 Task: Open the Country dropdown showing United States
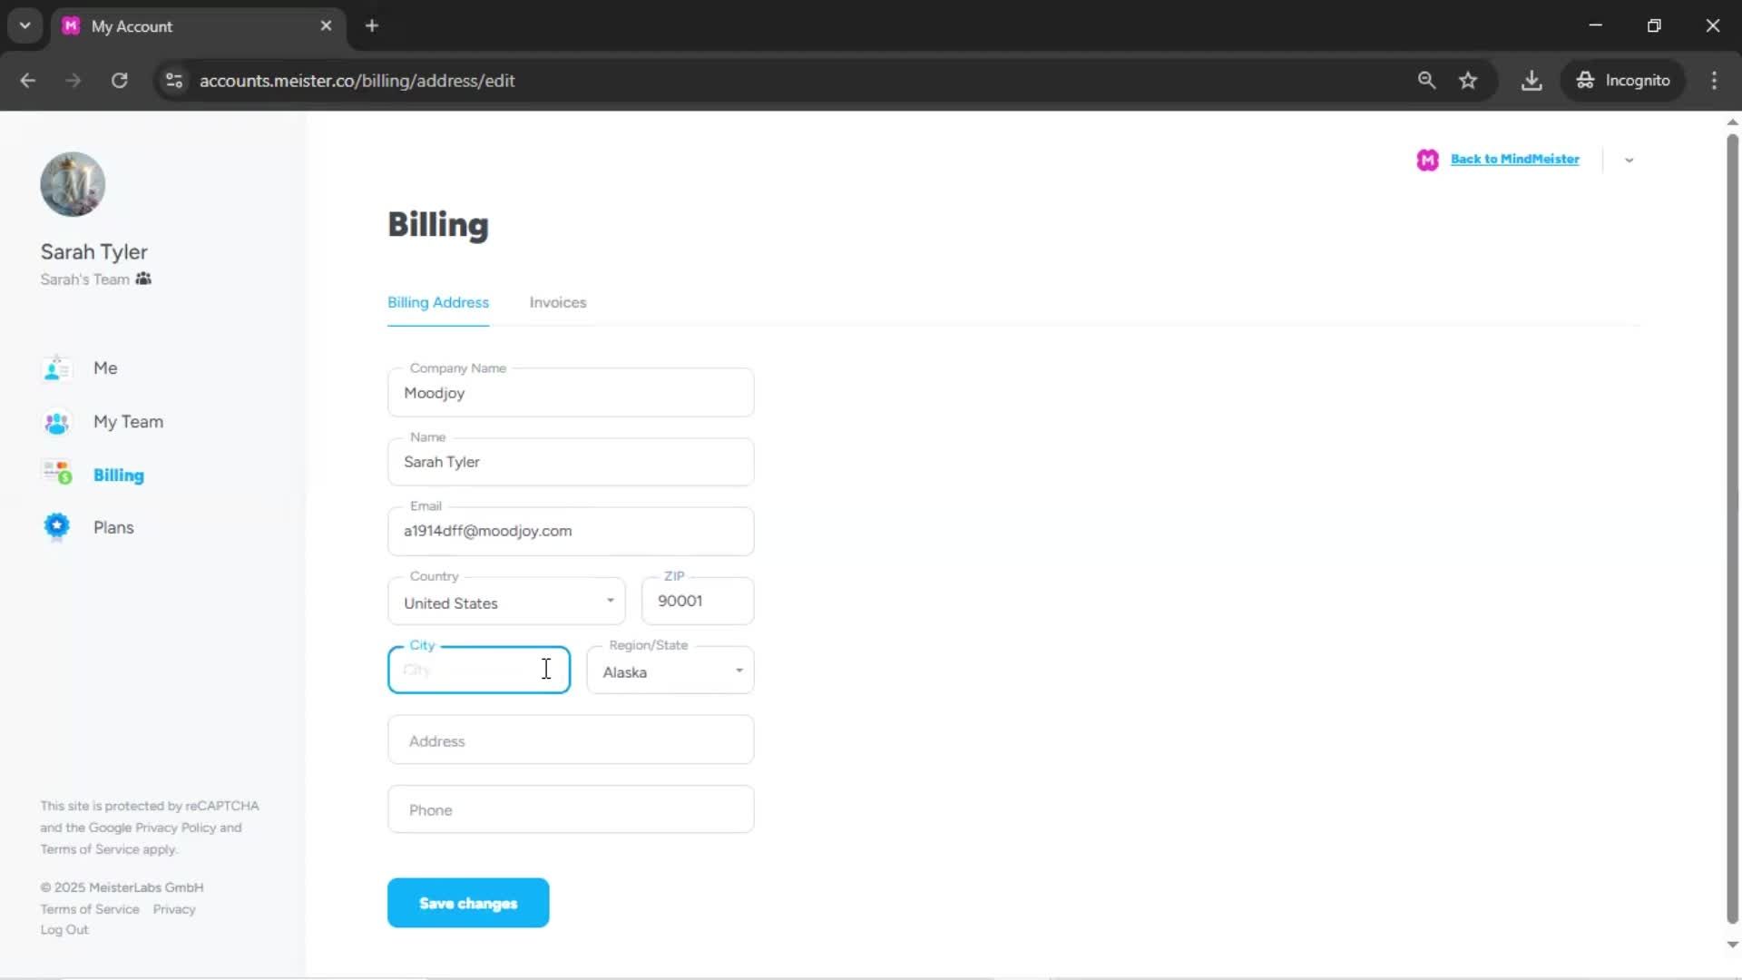[506, 602]
